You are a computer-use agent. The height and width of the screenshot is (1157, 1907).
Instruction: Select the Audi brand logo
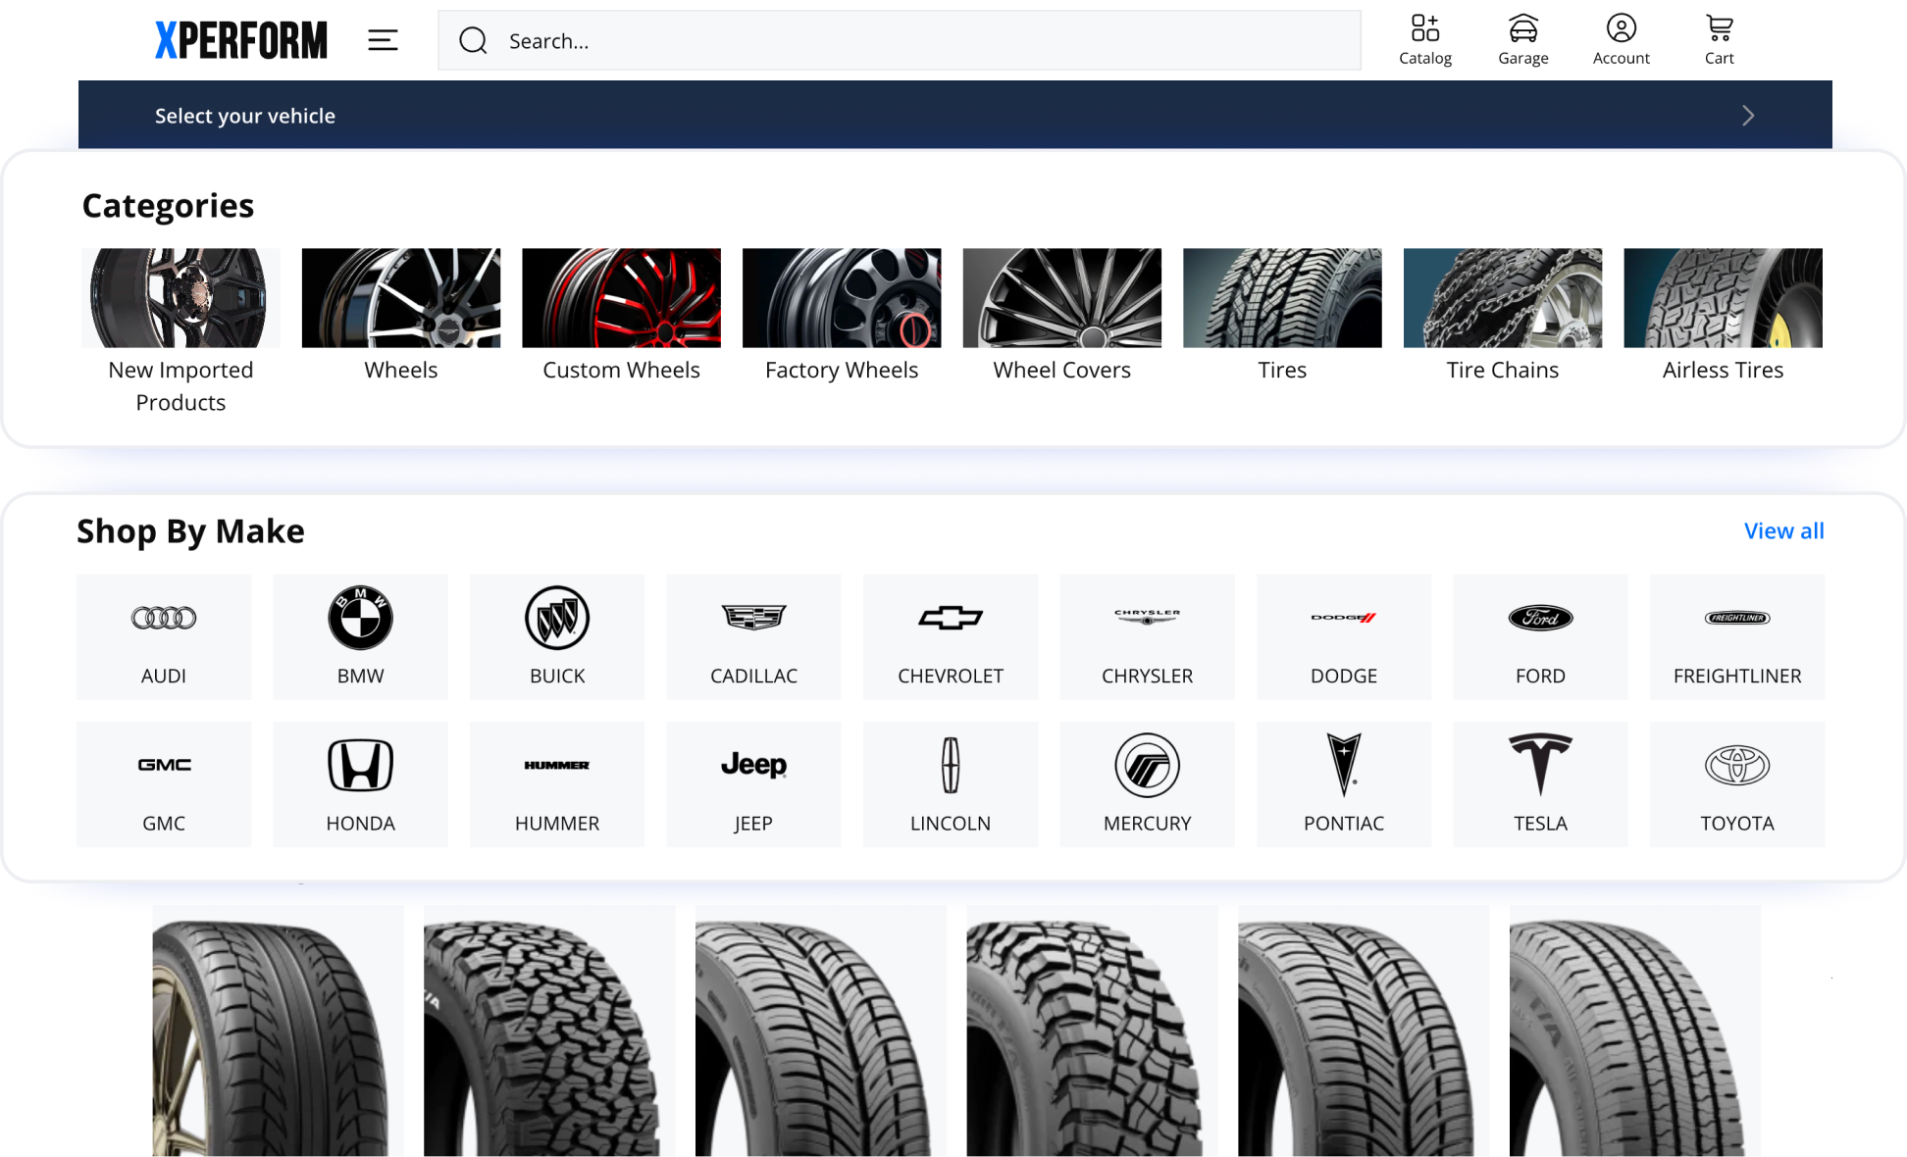click(163, 618)
